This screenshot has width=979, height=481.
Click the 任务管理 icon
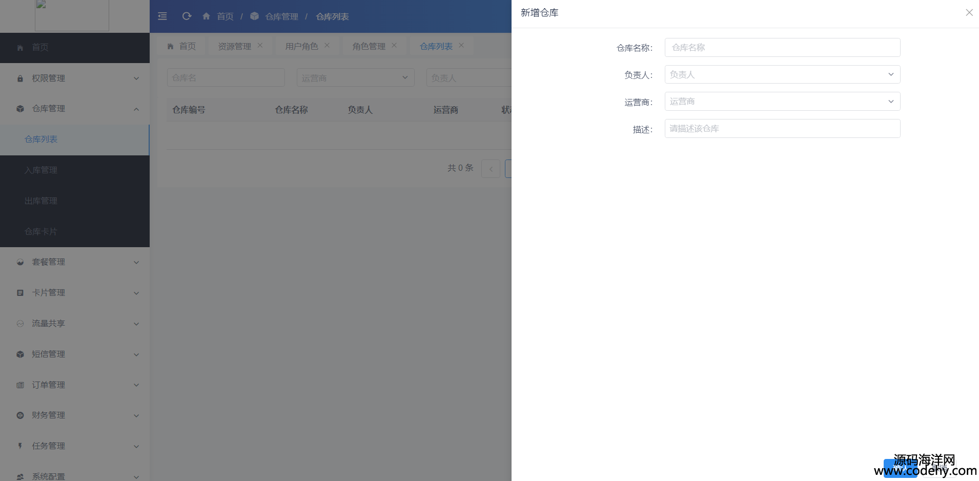pyautogui.click(x=20, y=446)
